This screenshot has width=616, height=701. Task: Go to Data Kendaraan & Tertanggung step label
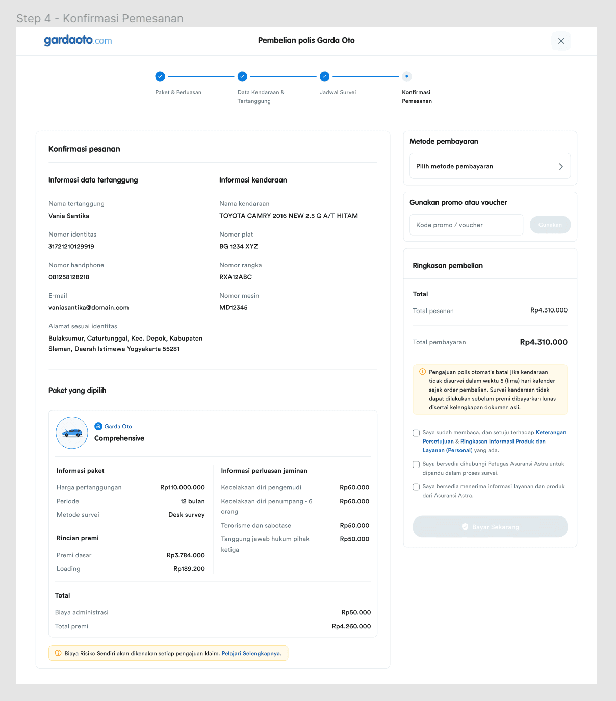(x=261, y=97)
